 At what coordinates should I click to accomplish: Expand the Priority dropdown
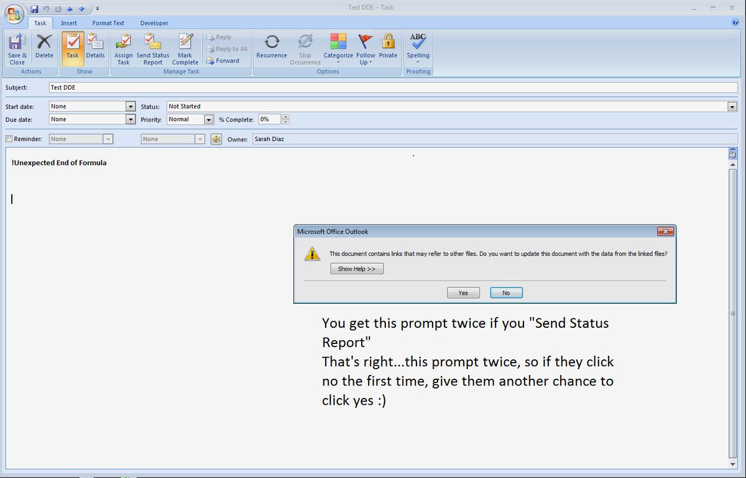coord(209,119)
